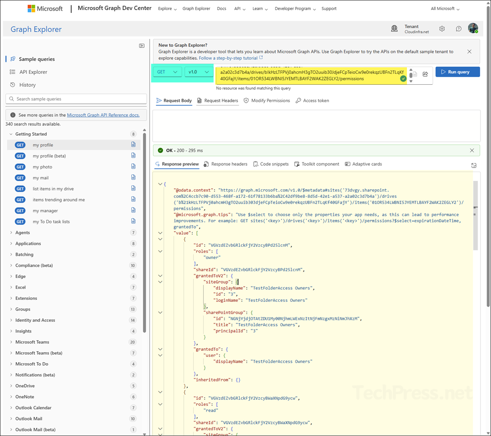Dismiss the New to Graph Explorer banner
The width and height of the screenshot is (491, 436).
click(x=469, y=52)
